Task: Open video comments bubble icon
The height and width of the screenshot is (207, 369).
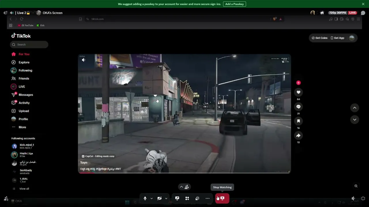Action: pyautogui.click(x=298, y=107)
